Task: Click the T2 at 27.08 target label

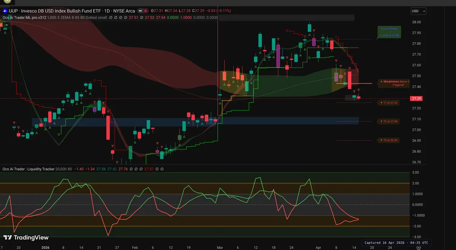Action: coord(389,121)
